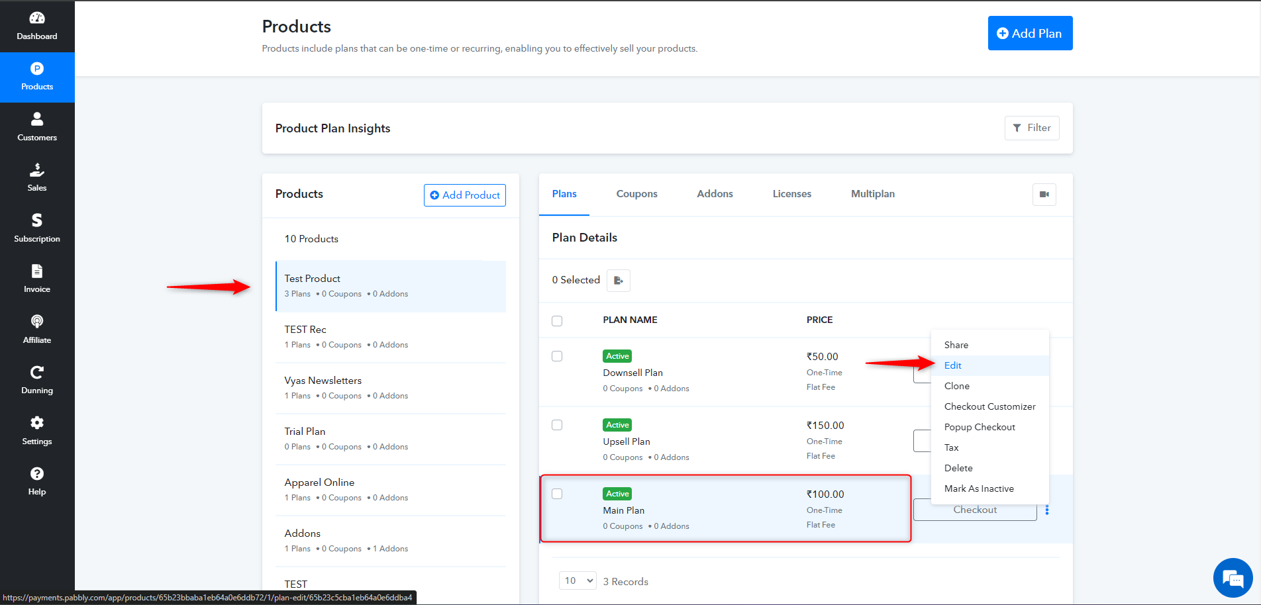Open the records-per-page dropdown

tap(578, 581)
